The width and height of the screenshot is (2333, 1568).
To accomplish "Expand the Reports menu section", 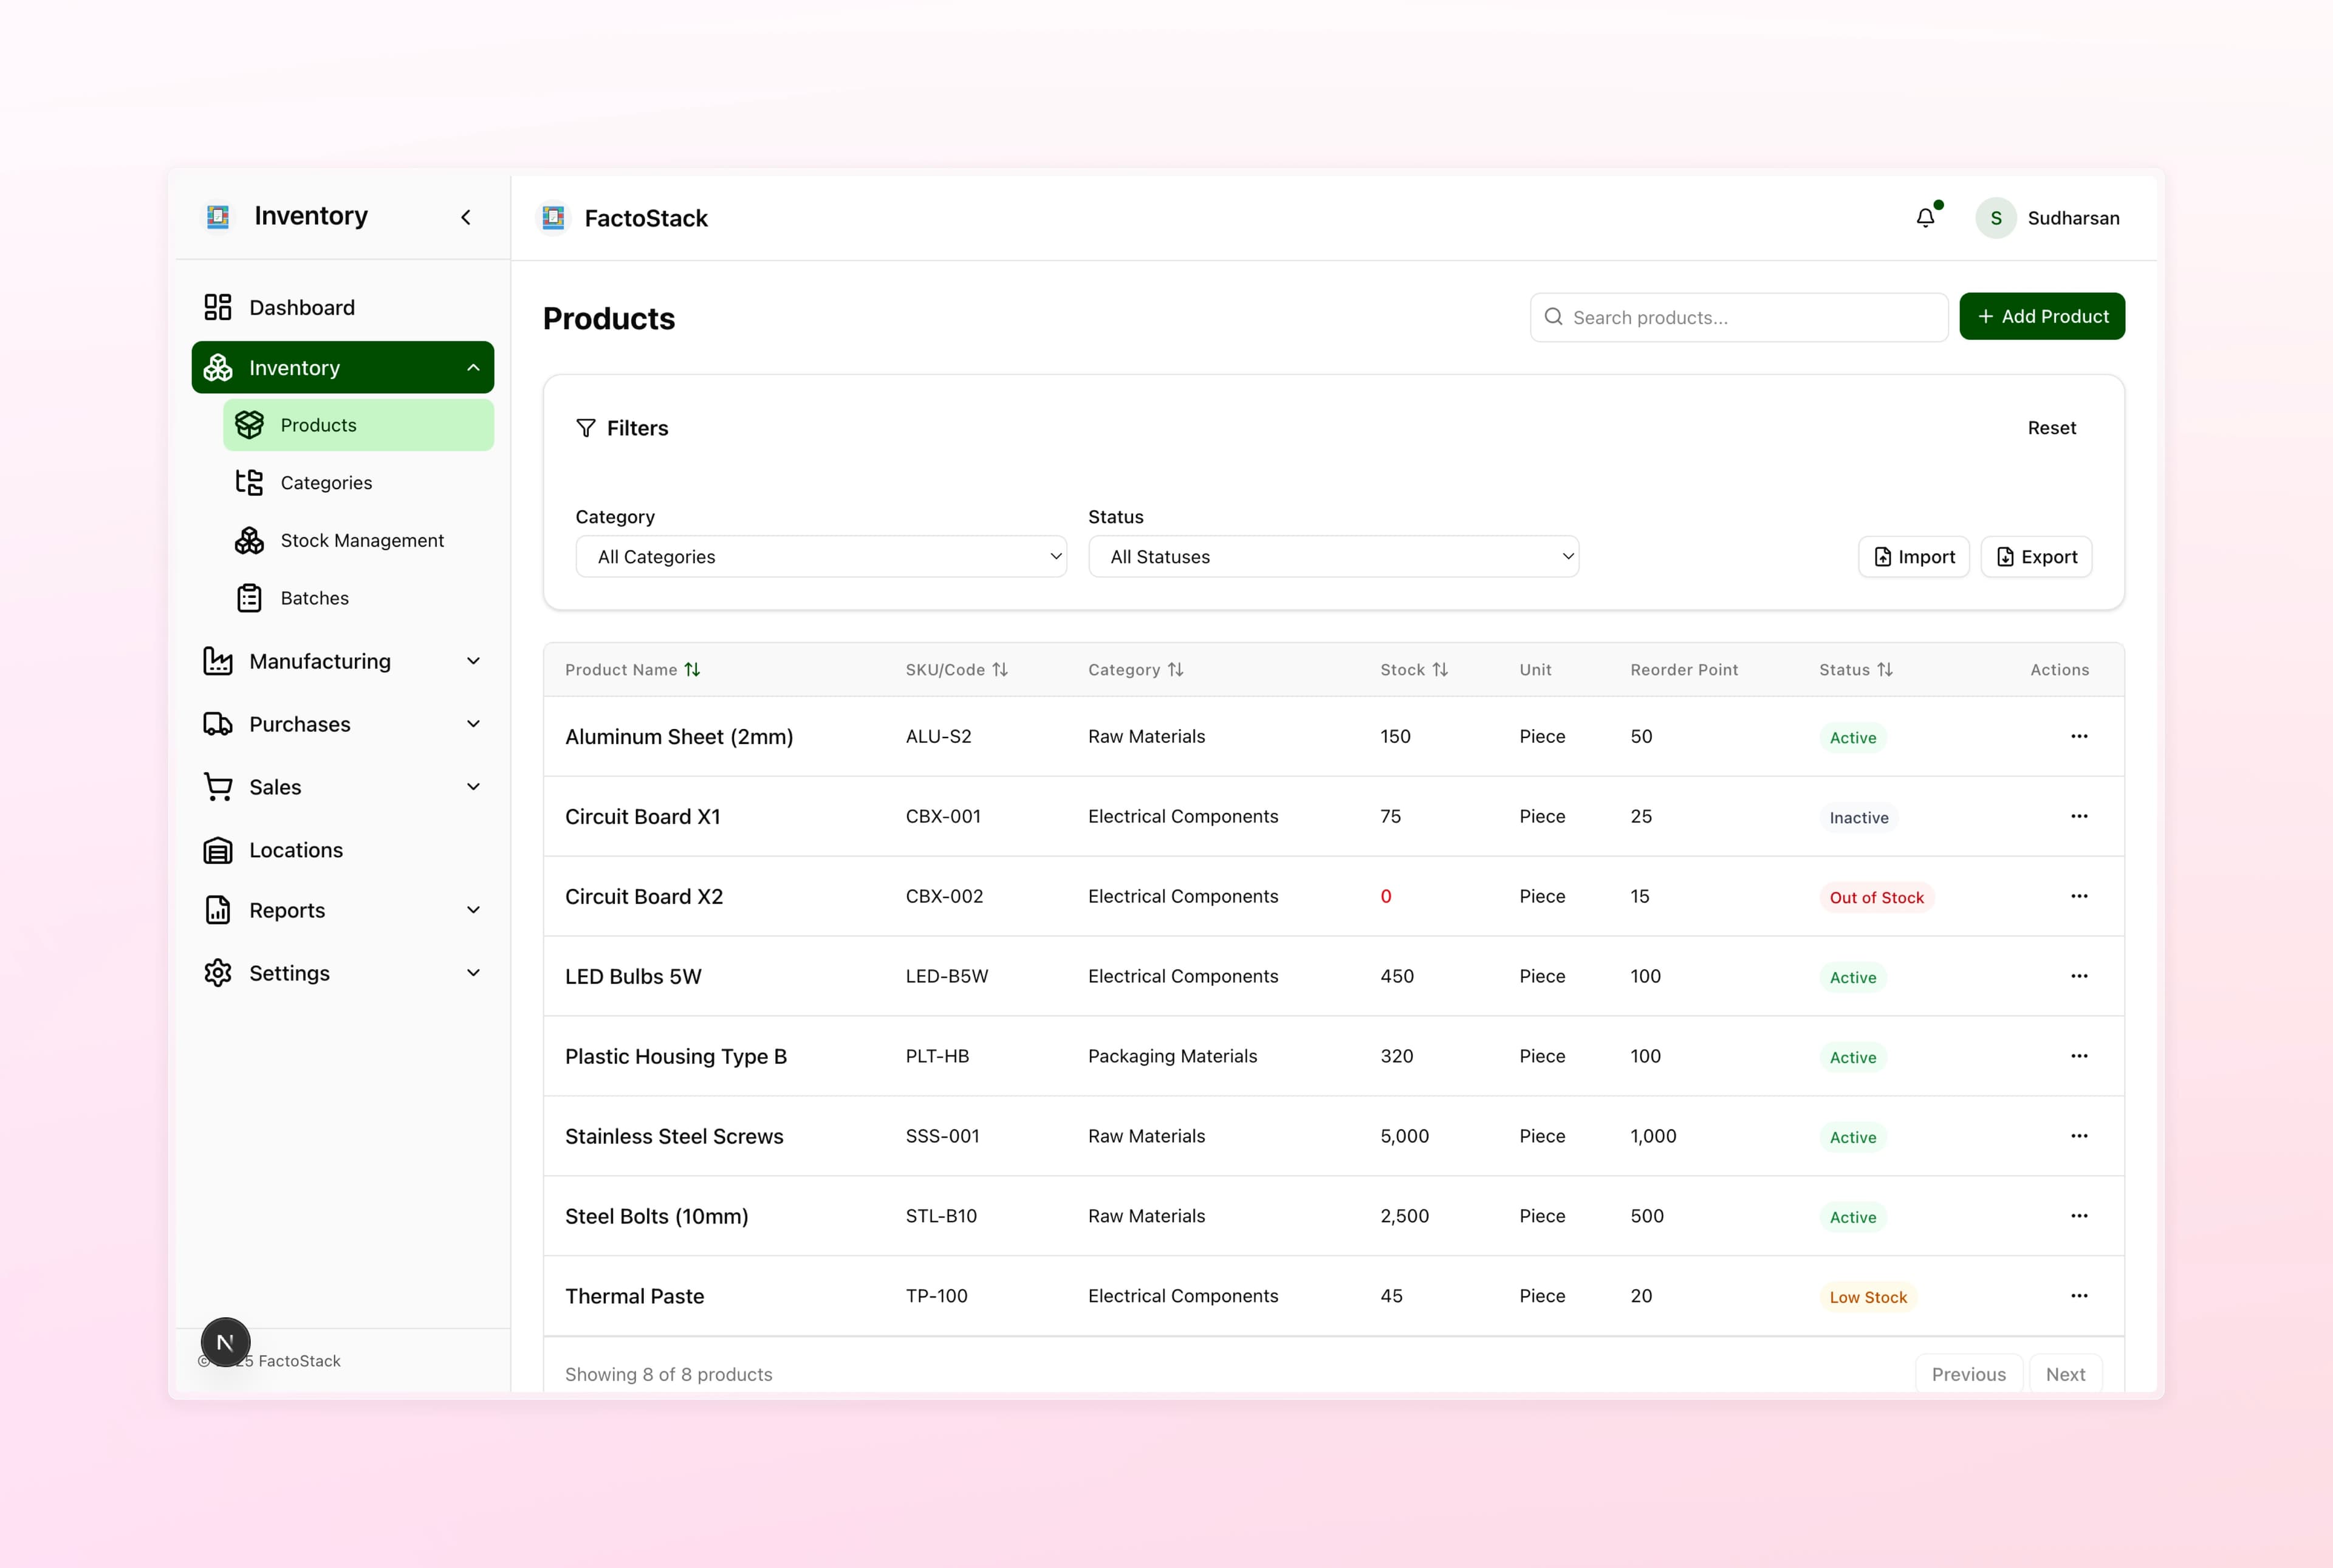I will tap(343, 910).
